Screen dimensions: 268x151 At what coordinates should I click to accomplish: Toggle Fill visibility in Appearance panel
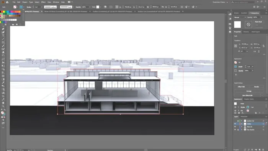pos(235,110)
